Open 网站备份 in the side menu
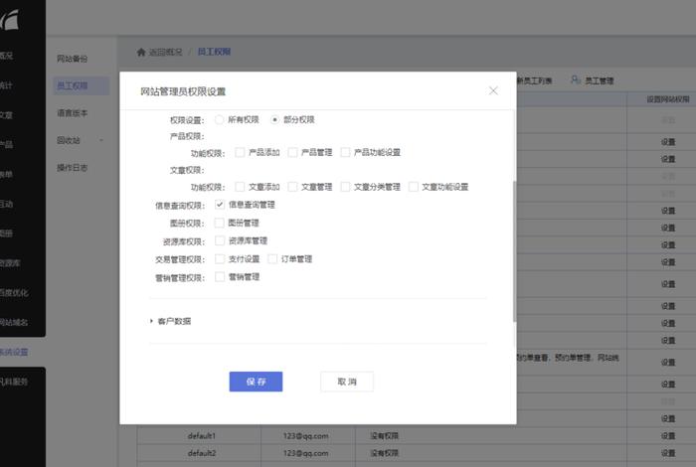696x467 pixels. 72,59
